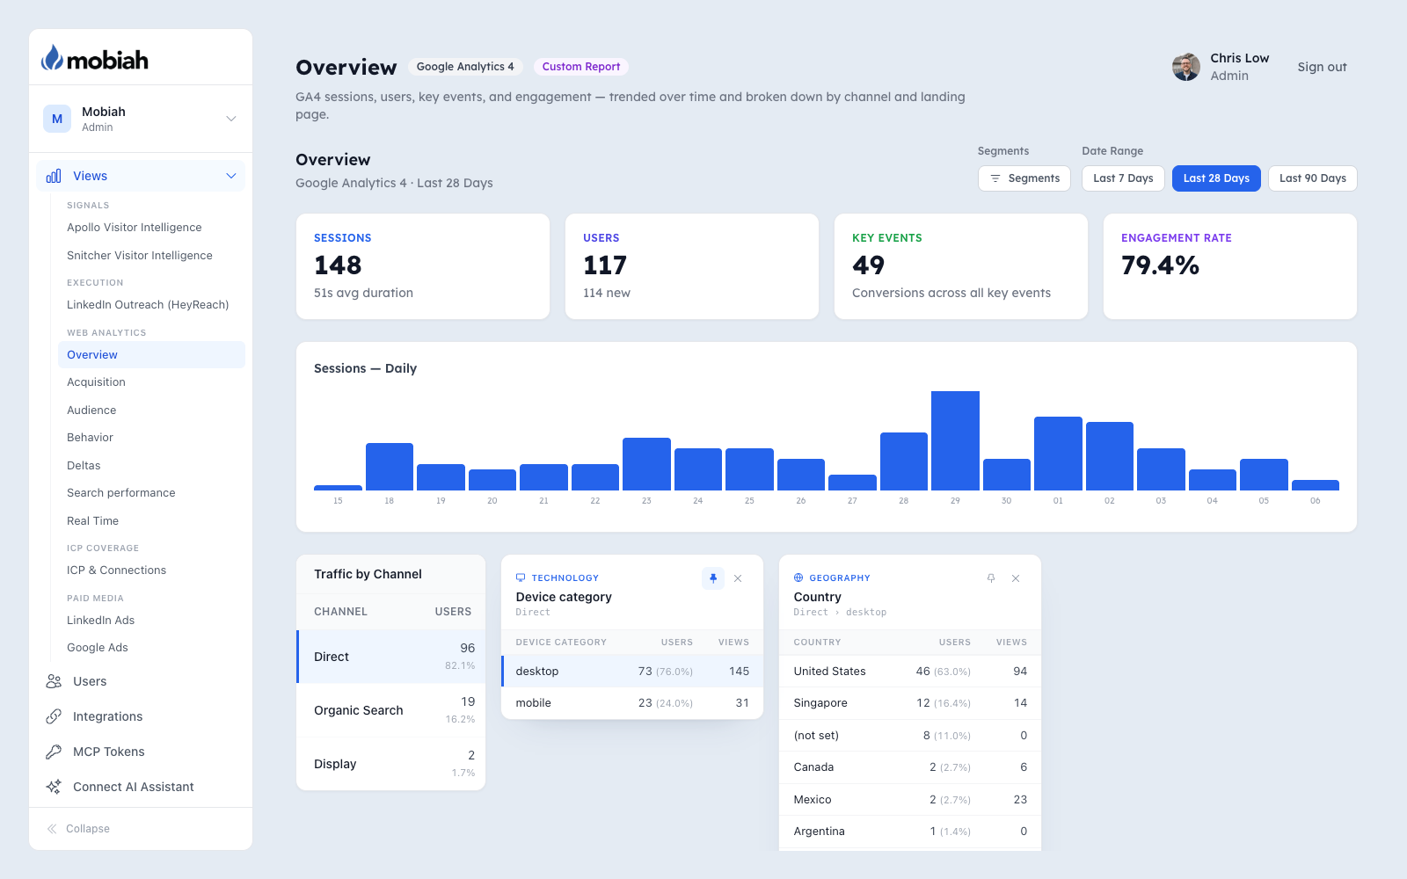Image resolution: width=1407 pixels, height=879 pixels.
Task: Open Apollo Visitor Intelligence view
Action: point(135,228)
